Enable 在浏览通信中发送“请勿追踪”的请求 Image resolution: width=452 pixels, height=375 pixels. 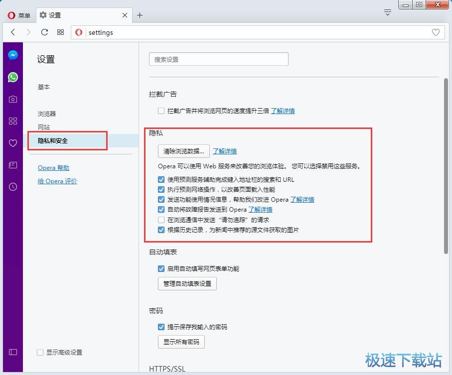pos(161,220)
